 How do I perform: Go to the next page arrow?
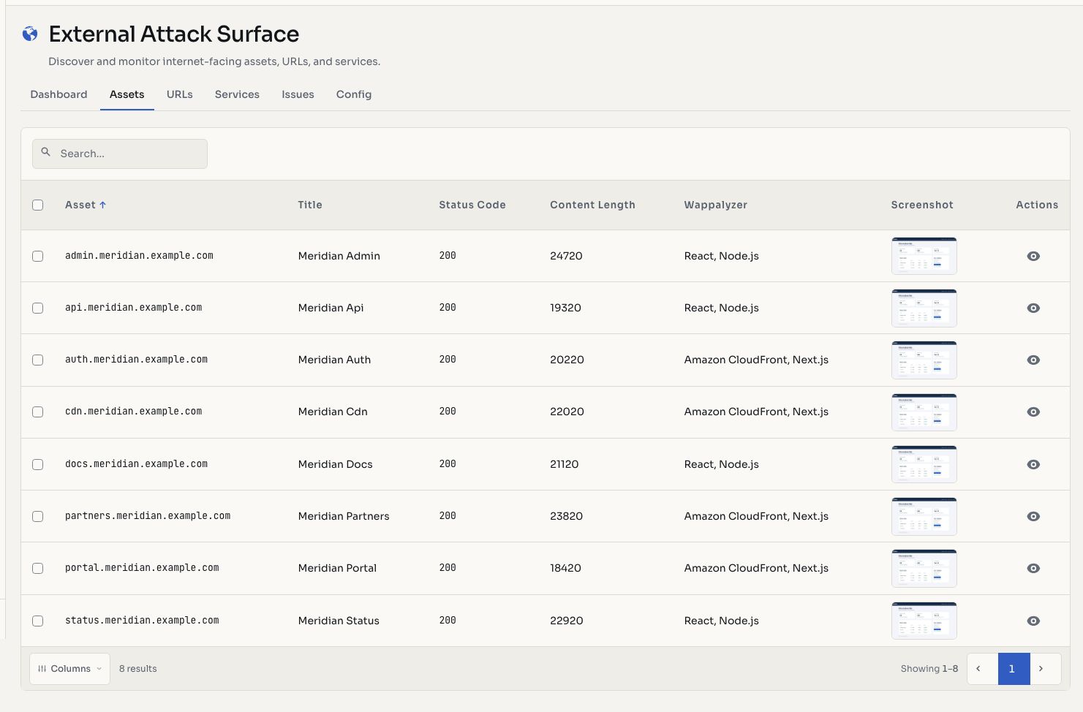point(1046,669)
